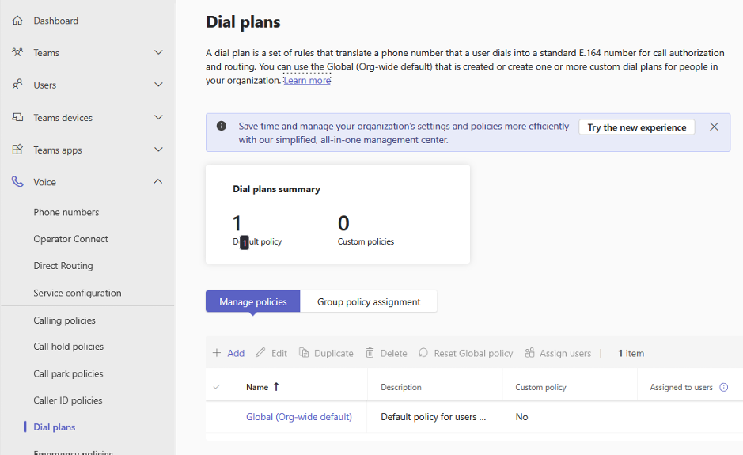Open Direct Routing page
Image resolution: width=743 pixels, height=455 pixels.
pos(63,266)
